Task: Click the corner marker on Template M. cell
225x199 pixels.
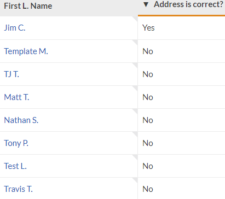Action: [135, 43]
